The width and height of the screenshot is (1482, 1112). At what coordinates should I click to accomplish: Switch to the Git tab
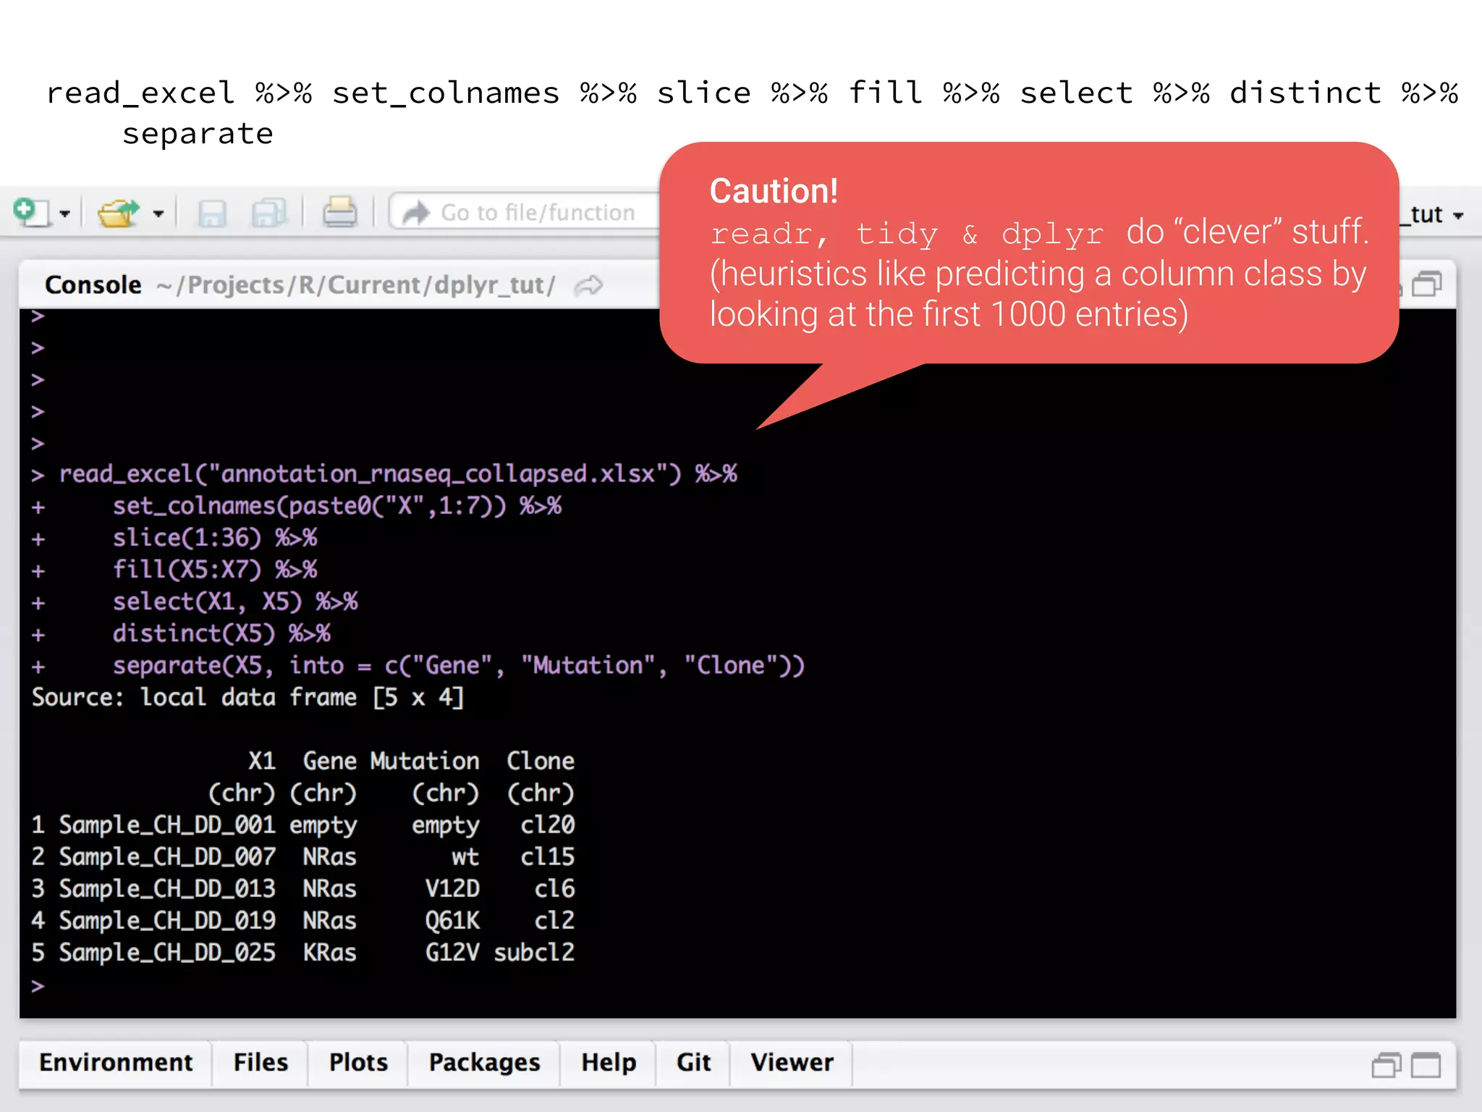pyautogui.click(x=693, y=1063)
